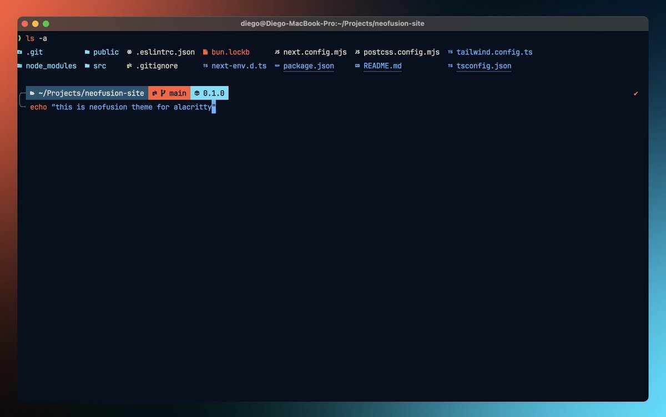The height and width of the screenshot is (417, 666).
Task: Click the next-env.d.ts file name
Action: point(239,66)
